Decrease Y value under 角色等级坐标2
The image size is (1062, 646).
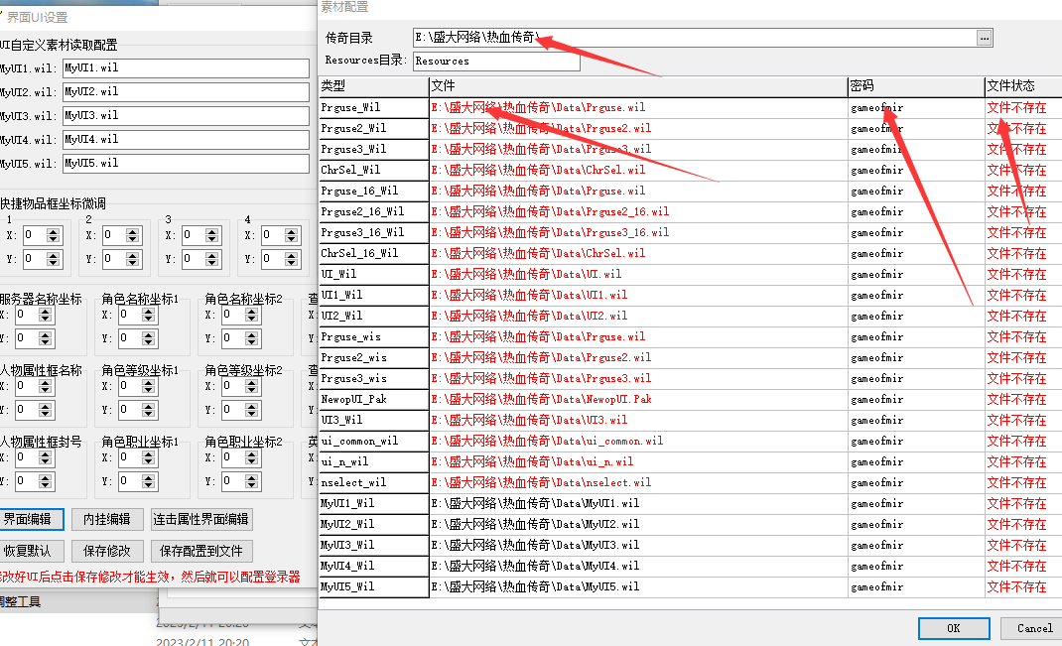pyautogui.click(x=252, y=414)
